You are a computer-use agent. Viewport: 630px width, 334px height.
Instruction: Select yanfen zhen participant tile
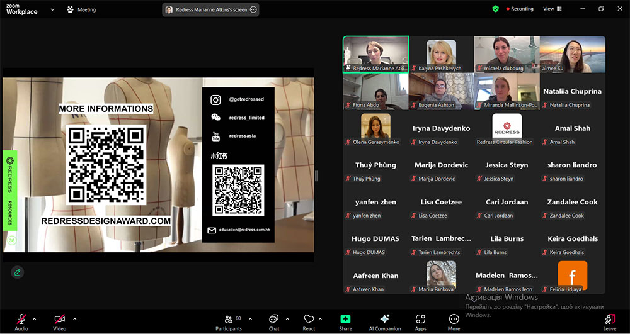(375, 202)
